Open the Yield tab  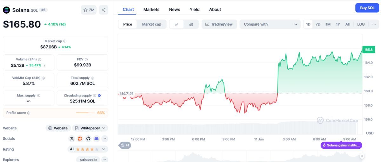(195, 9)
